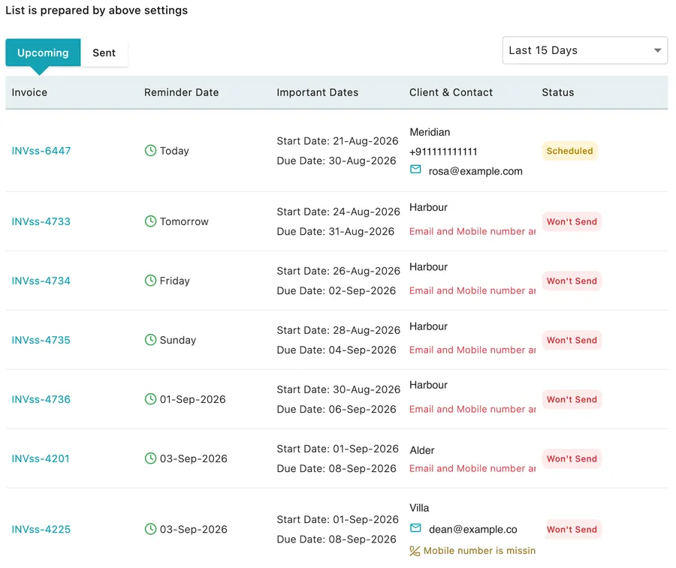
Task: Click the client name Meridian
Action: click(x=430, y=132)
